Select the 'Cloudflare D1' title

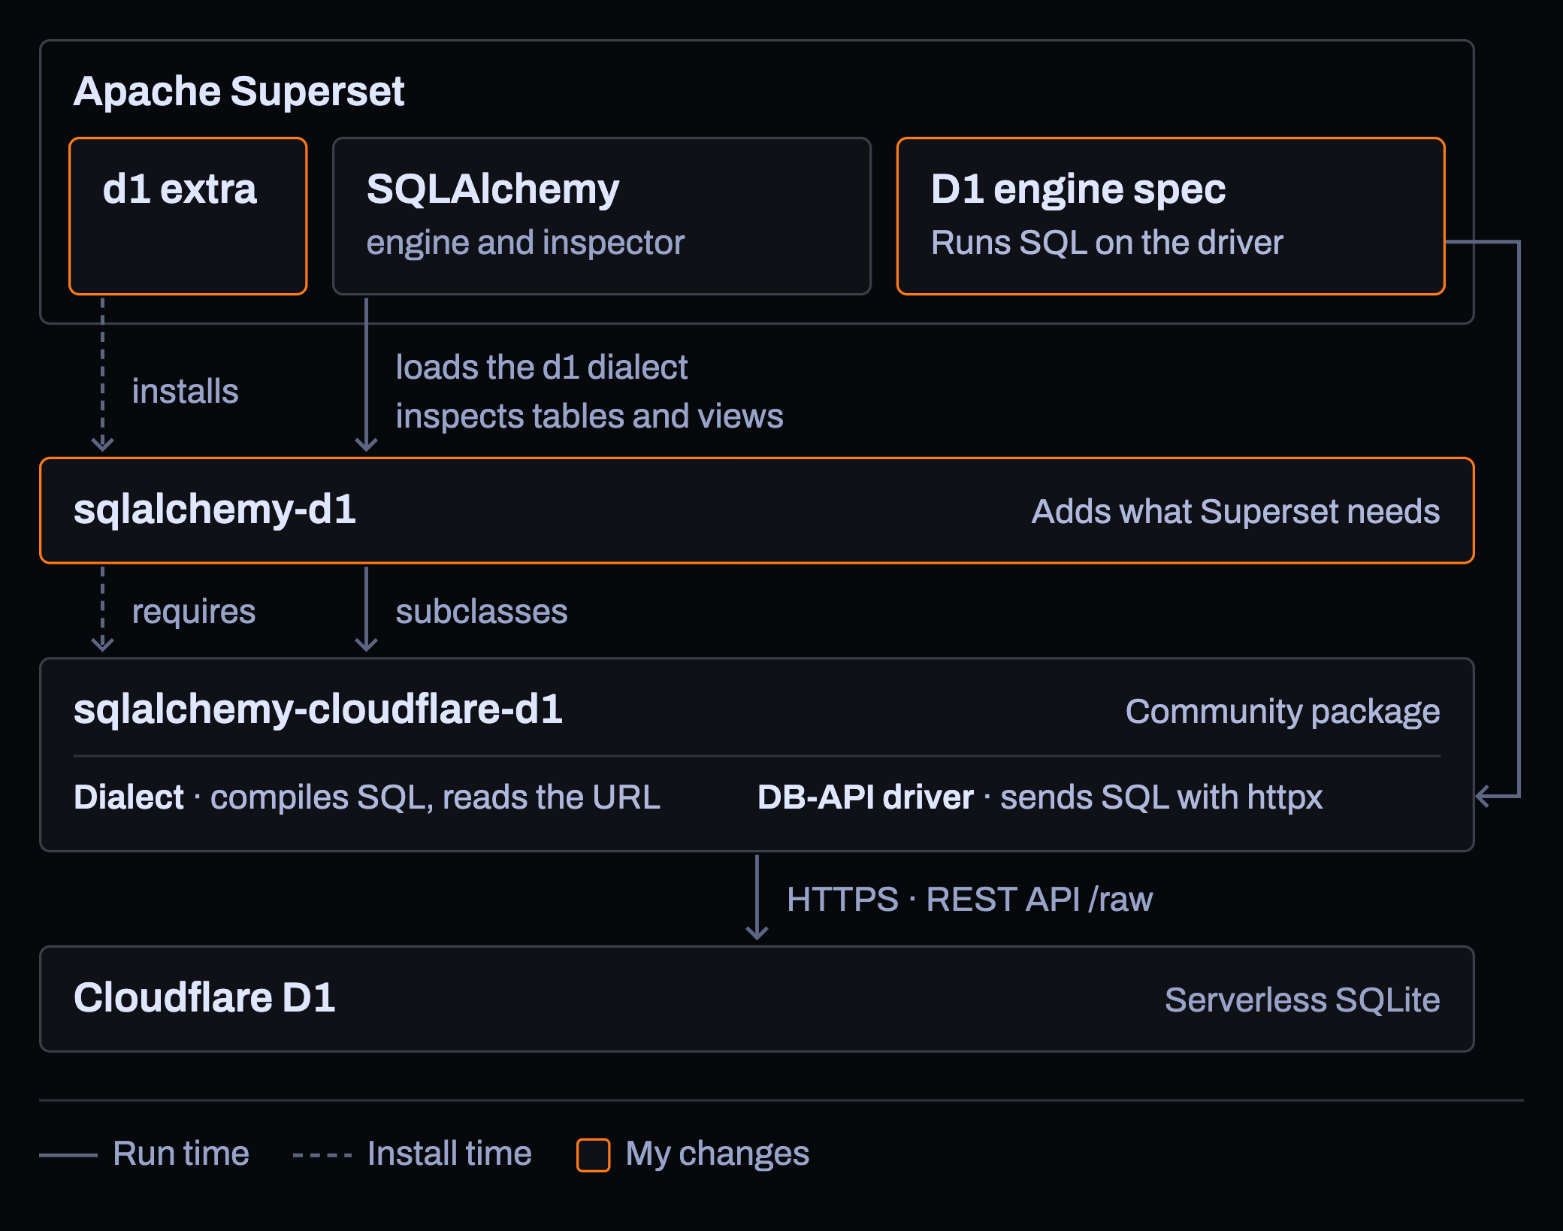[204, 998]
